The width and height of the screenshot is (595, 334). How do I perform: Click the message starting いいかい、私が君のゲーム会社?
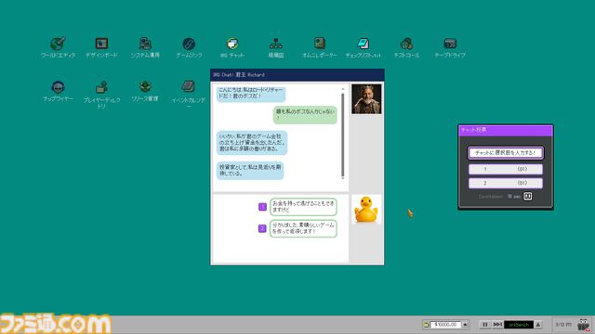pos(252,142)
